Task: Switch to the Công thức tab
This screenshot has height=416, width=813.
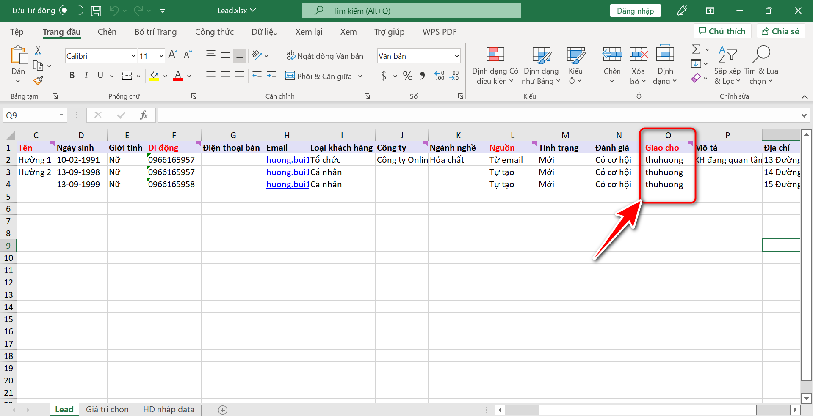Action: pos(214,32)
